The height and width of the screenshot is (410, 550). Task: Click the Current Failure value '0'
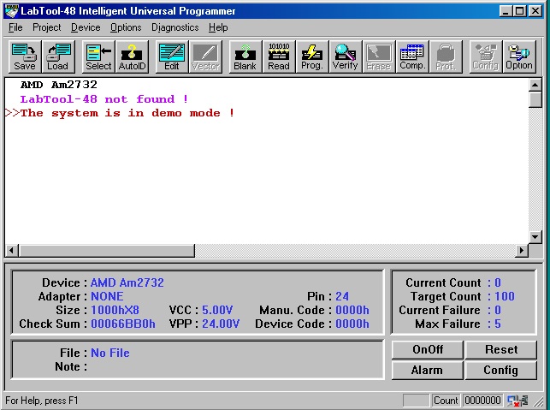point(498,310)
